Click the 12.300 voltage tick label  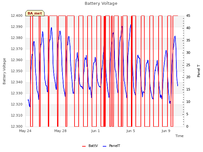[17, 127]
